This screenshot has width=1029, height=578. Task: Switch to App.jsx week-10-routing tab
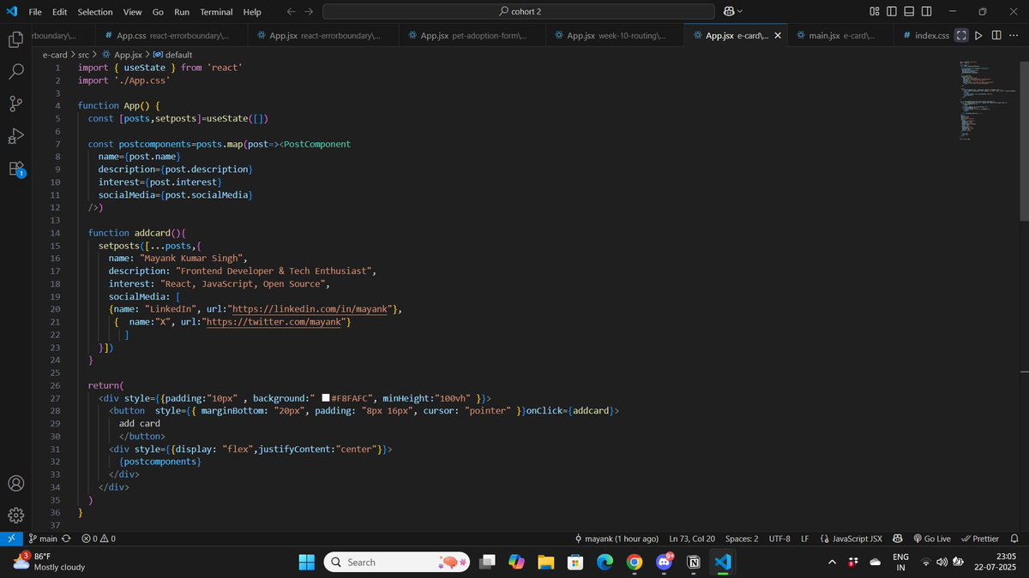pos(613,35)
